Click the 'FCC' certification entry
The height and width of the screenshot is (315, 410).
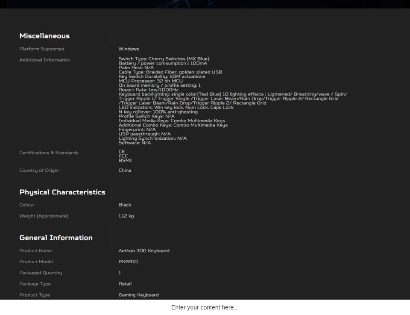pyautogui.click(x=123, y=156)
